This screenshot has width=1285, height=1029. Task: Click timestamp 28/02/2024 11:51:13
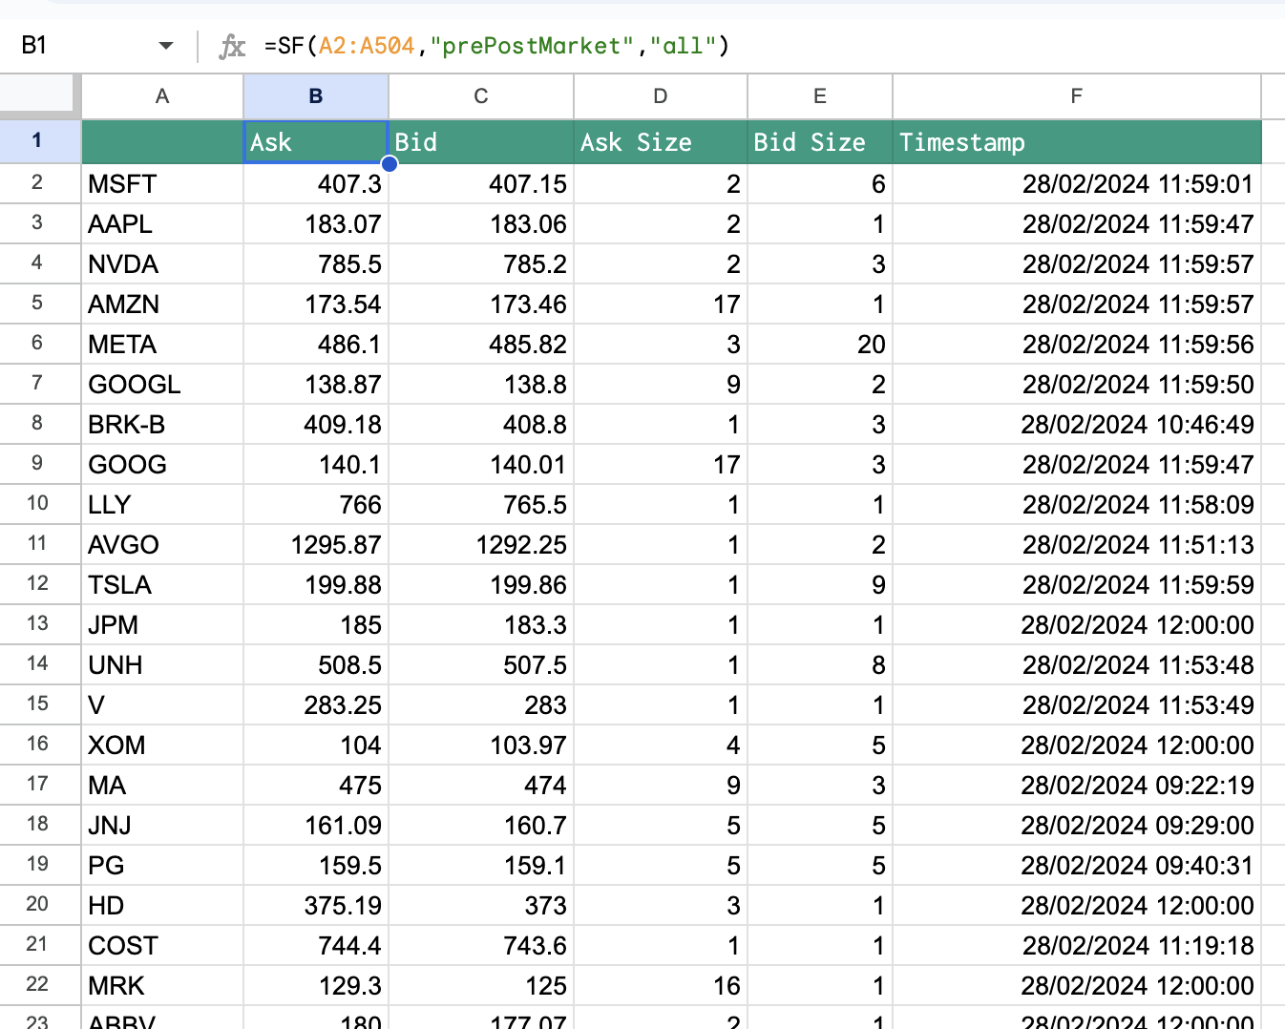click(1077, 544)
